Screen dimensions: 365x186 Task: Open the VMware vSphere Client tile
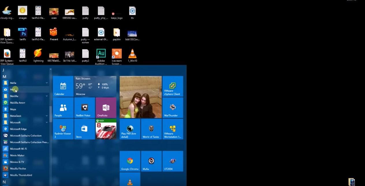click(x=173, y=86)
